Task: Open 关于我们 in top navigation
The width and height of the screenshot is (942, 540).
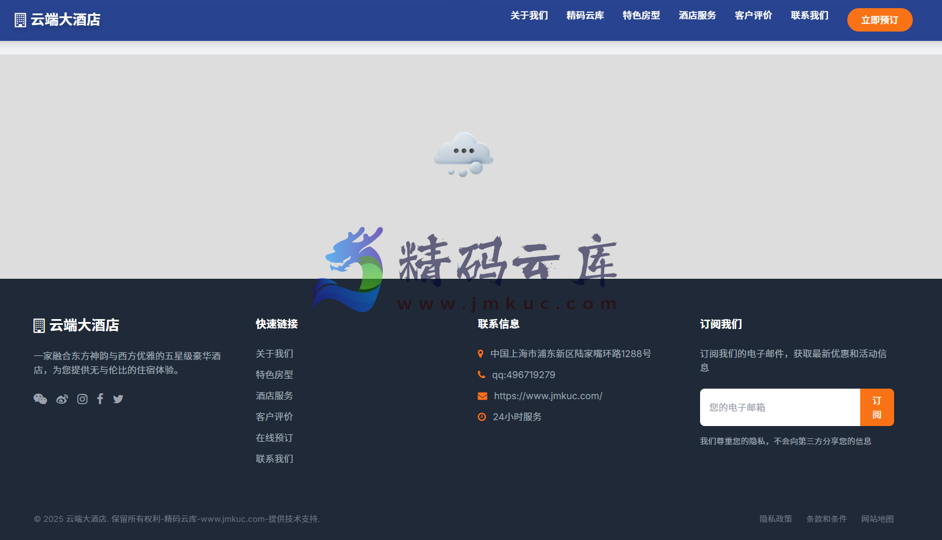Action: coord(529,15)
